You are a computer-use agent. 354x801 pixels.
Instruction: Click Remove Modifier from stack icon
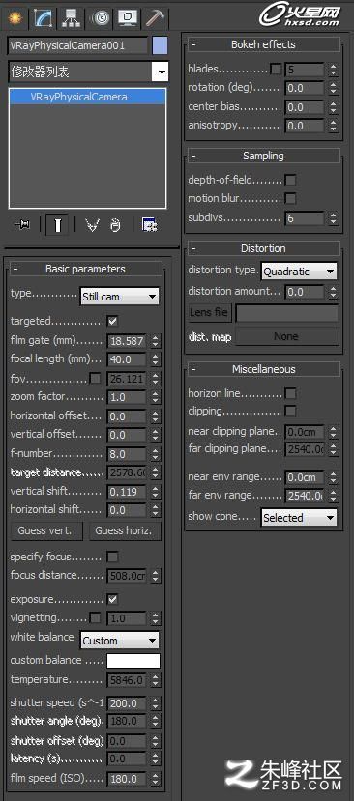coord(115,225)
